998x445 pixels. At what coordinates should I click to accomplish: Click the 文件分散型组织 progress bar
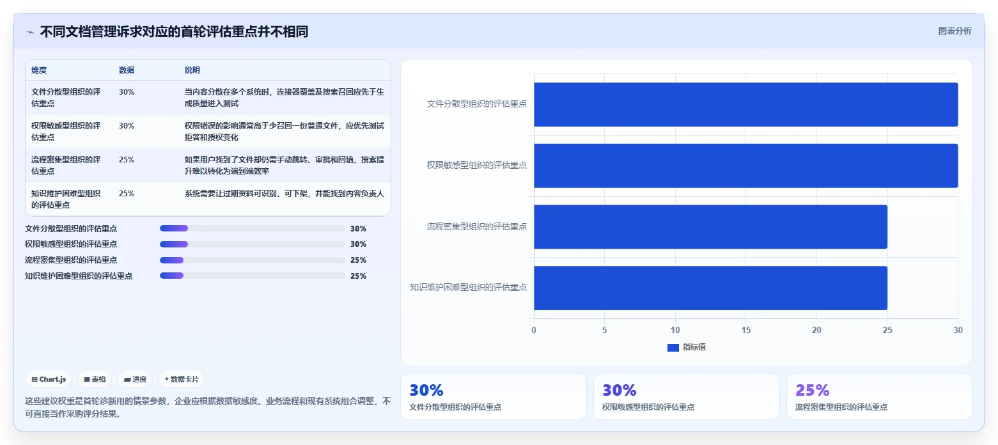click(x=252, y=228)
